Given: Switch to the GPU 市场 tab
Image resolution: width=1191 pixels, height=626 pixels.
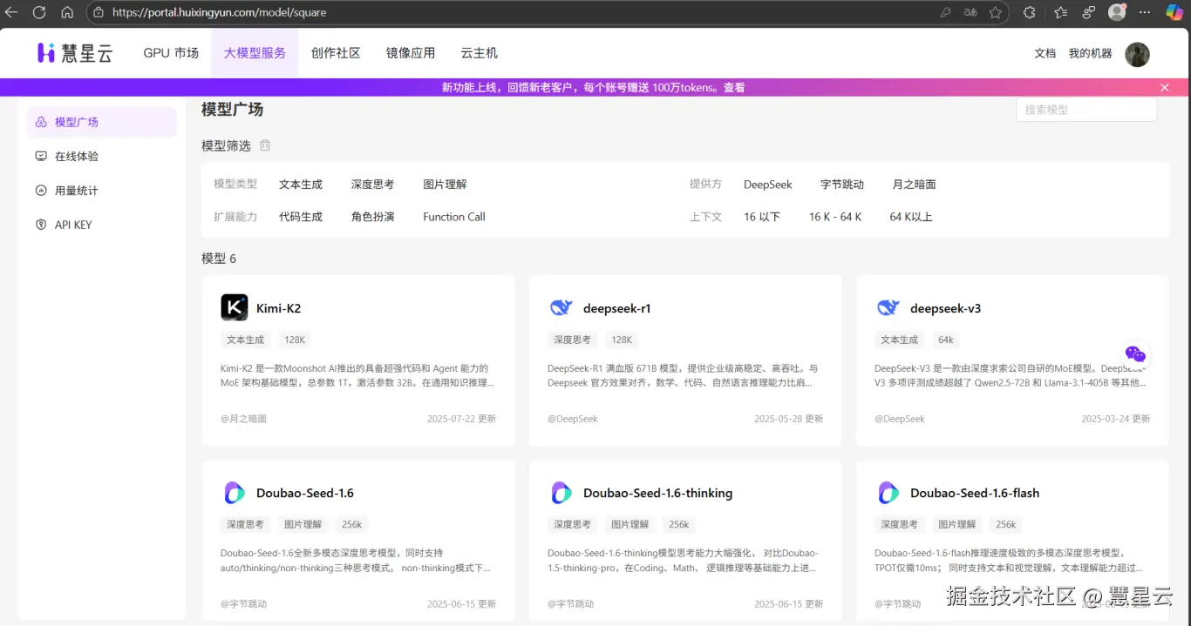Looking at the screenshot, I should (169, 53).
